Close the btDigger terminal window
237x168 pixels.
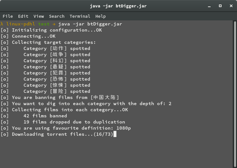click(x=231, y=6)
